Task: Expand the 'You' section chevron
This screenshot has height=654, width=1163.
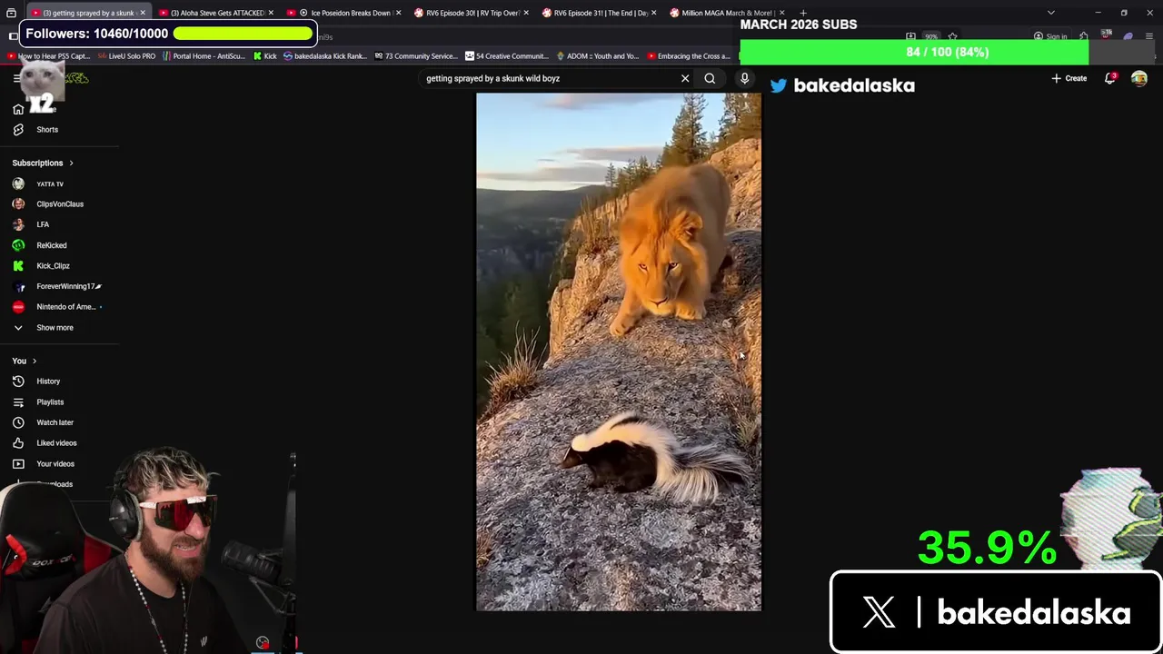Action: pos(35,361)
